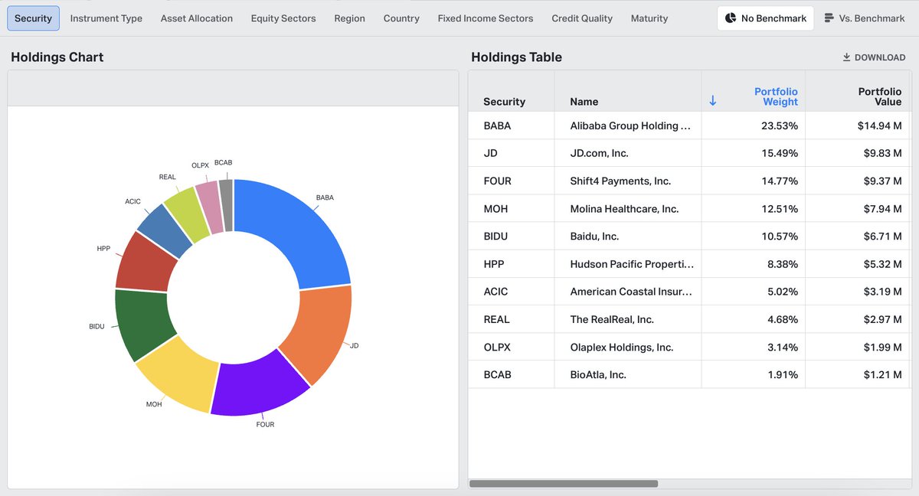Click the BCAB ticker cell
The height and width of the screenshot is (496, 919).
(511, 374)
